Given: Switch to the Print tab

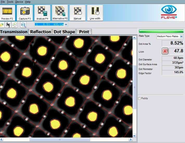Looking at the screenshot, I should point(84,32).
